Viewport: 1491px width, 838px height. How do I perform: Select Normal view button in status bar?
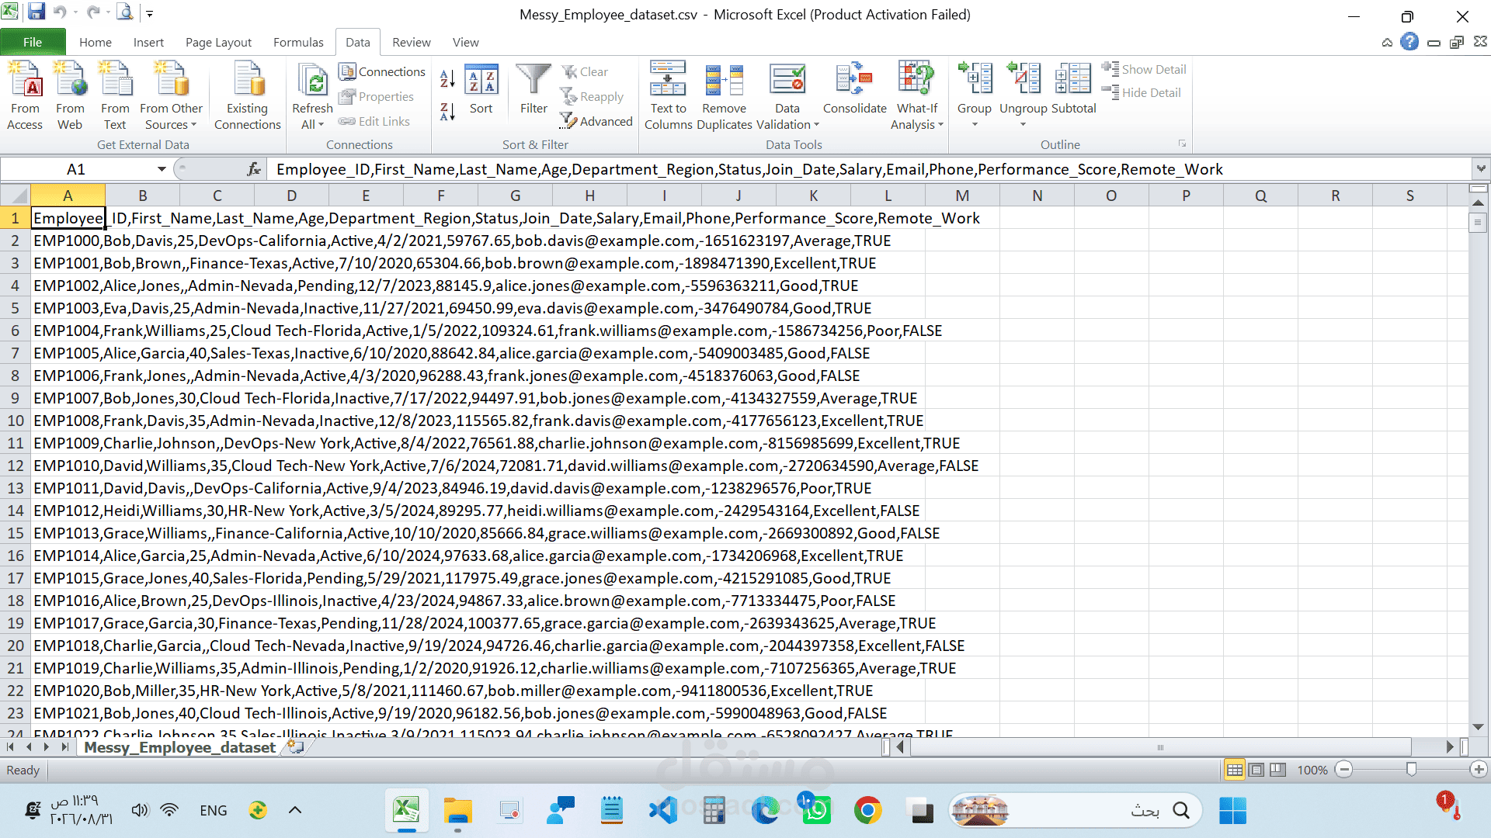pos(1234,770)
